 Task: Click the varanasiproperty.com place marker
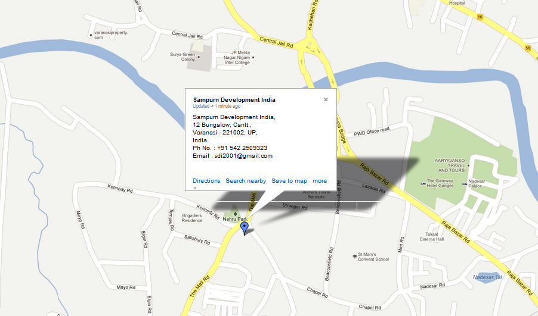tap(91, 35)
